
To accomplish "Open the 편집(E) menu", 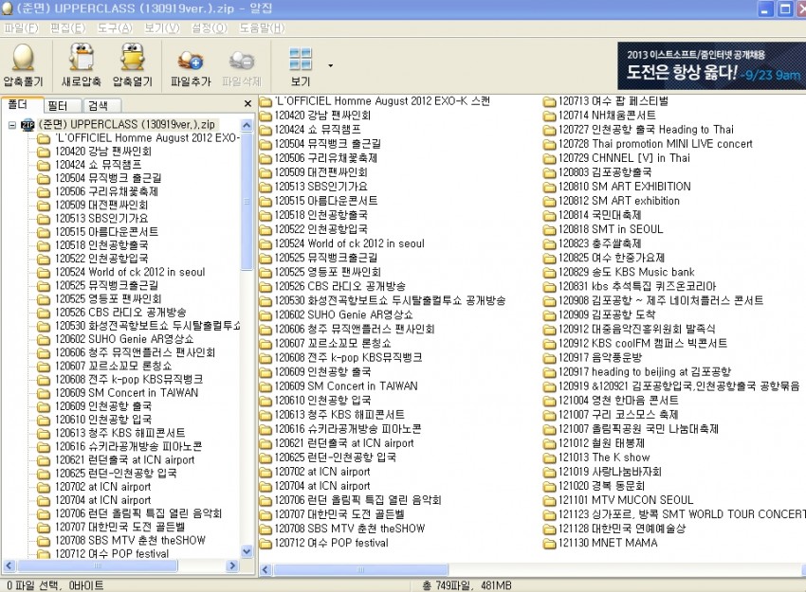I will (67, 27).
